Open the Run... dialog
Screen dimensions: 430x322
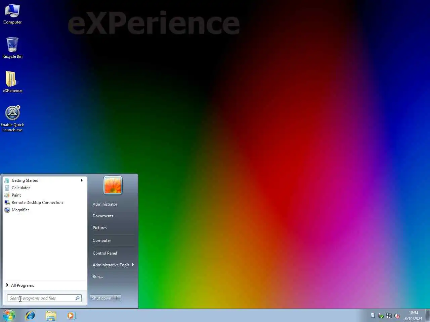pos(98,277)
